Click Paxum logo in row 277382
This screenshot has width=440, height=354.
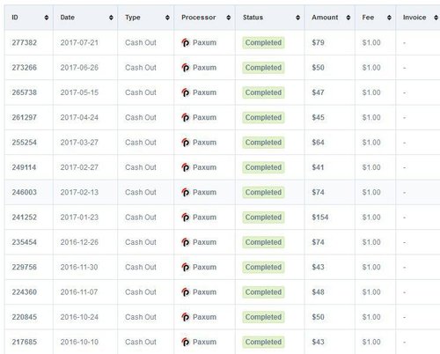[x=186, y=43]
